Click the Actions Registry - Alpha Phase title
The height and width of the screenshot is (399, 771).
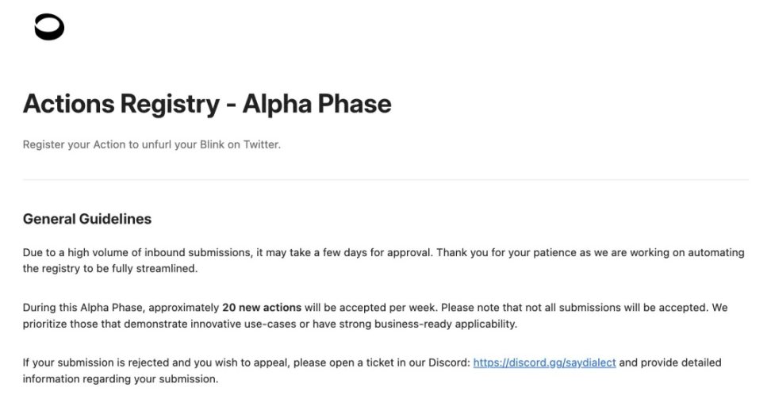click(207, 104)
